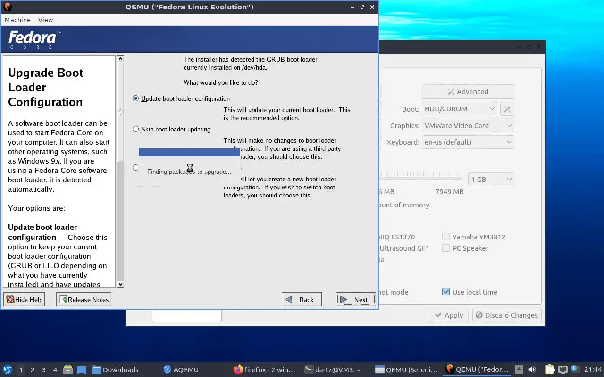Click the QEMU ("Fedor... taskbar entry
This screenshot has height=377, width=604.
477,369
